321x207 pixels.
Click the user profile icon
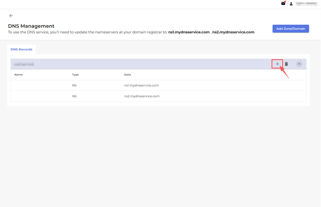291,4
